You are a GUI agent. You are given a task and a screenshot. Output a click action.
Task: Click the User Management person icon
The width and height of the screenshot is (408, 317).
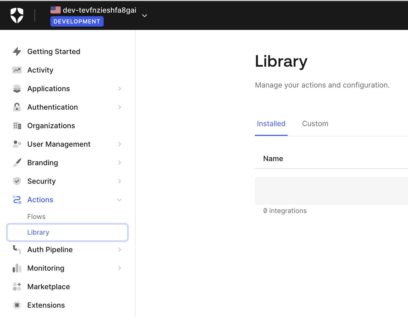coord(17,144)
